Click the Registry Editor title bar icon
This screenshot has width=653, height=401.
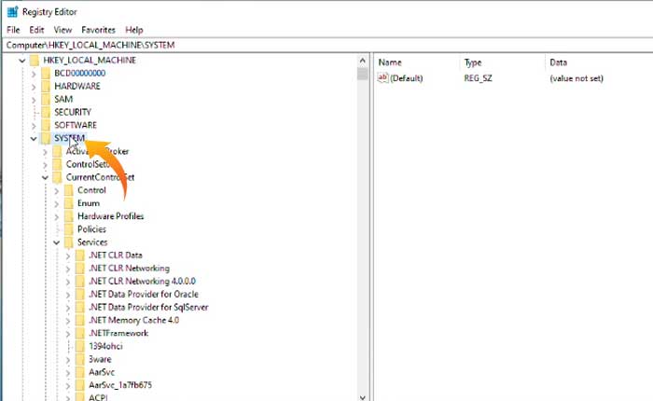click(12, 12)
